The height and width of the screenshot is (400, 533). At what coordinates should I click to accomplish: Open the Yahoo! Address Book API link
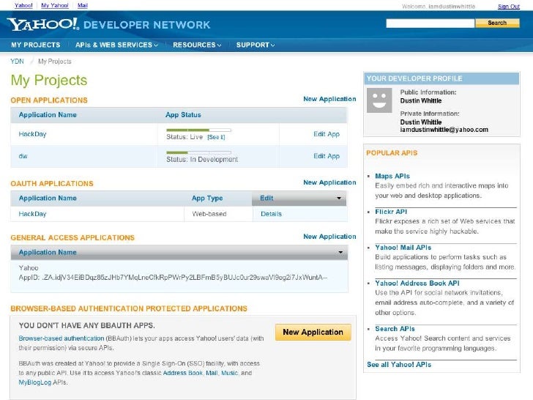click(x=417, y=283)
